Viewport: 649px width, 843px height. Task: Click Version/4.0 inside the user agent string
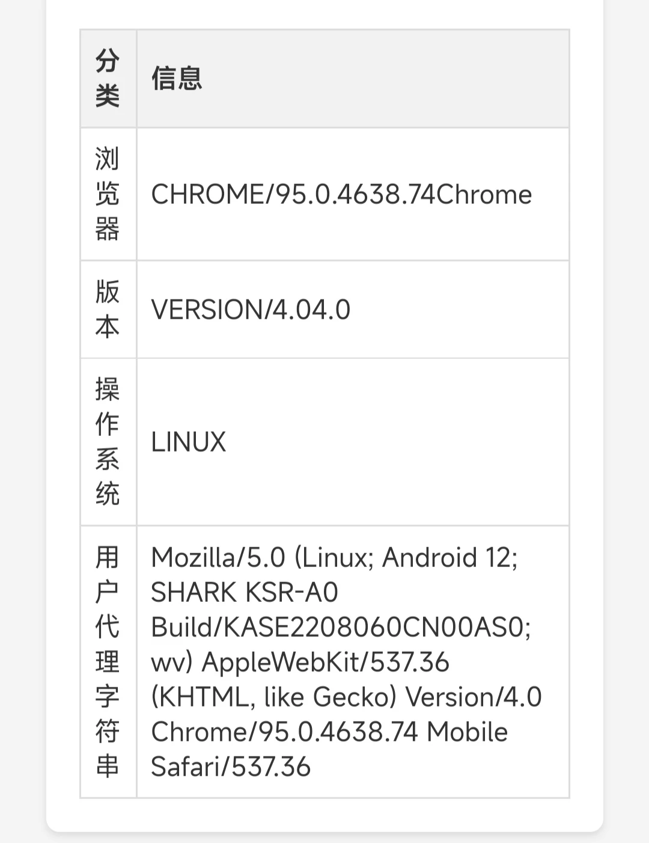click(x=474, y=697)
